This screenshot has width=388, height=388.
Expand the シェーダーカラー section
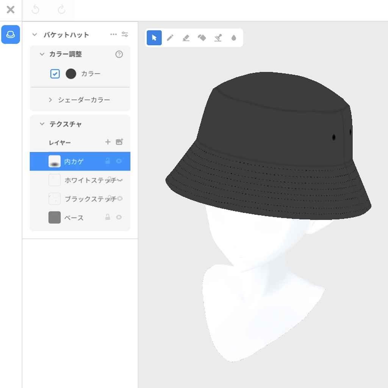click(x=50, y=100)
